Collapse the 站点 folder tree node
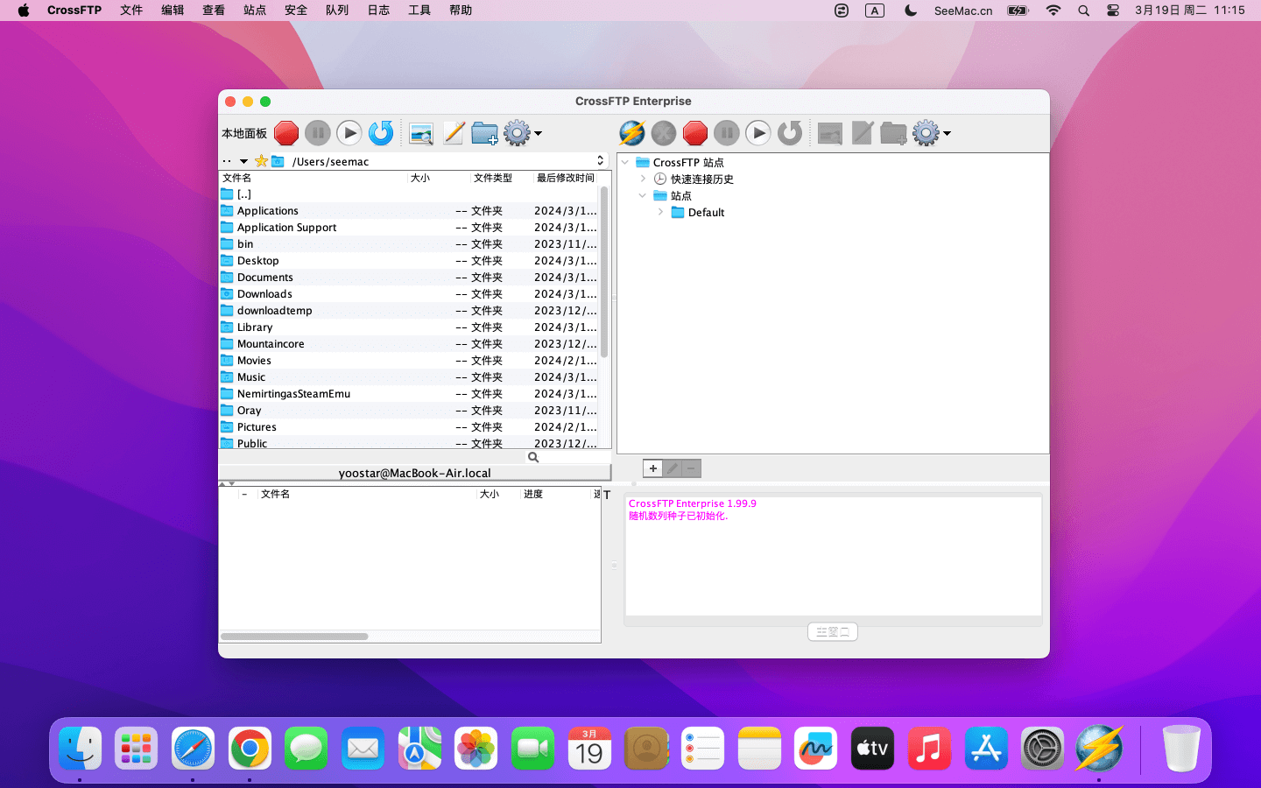This screenshot has height=788, width=1261. tap(643, 195)
